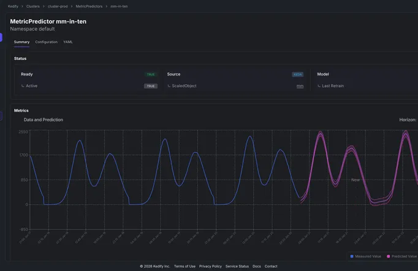This screenshot has height=271, width=418.
Task: Click the Measured Value legend label
Action: pyautogui.click(x=368, y=256)
